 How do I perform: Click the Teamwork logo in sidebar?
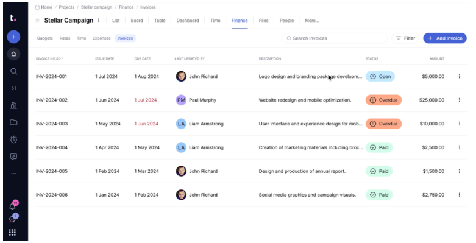click(x=13, y=18)
